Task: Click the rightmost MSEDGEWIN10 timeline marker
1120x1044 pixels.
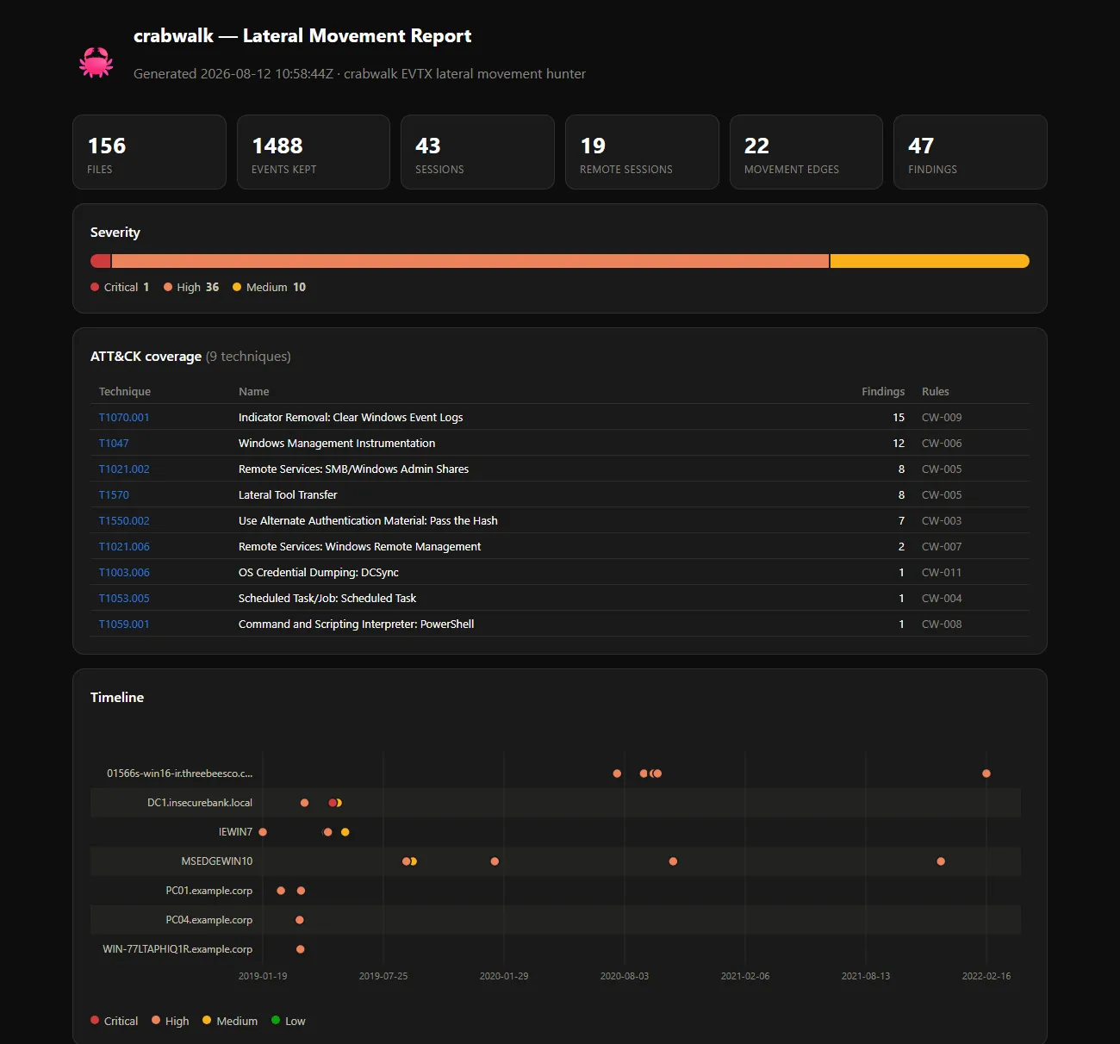Action: tap(941, 861)
